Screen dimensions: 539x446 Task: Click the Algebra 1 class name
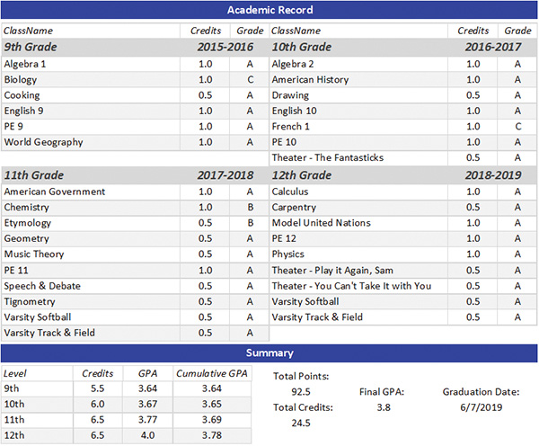point(25,64)
